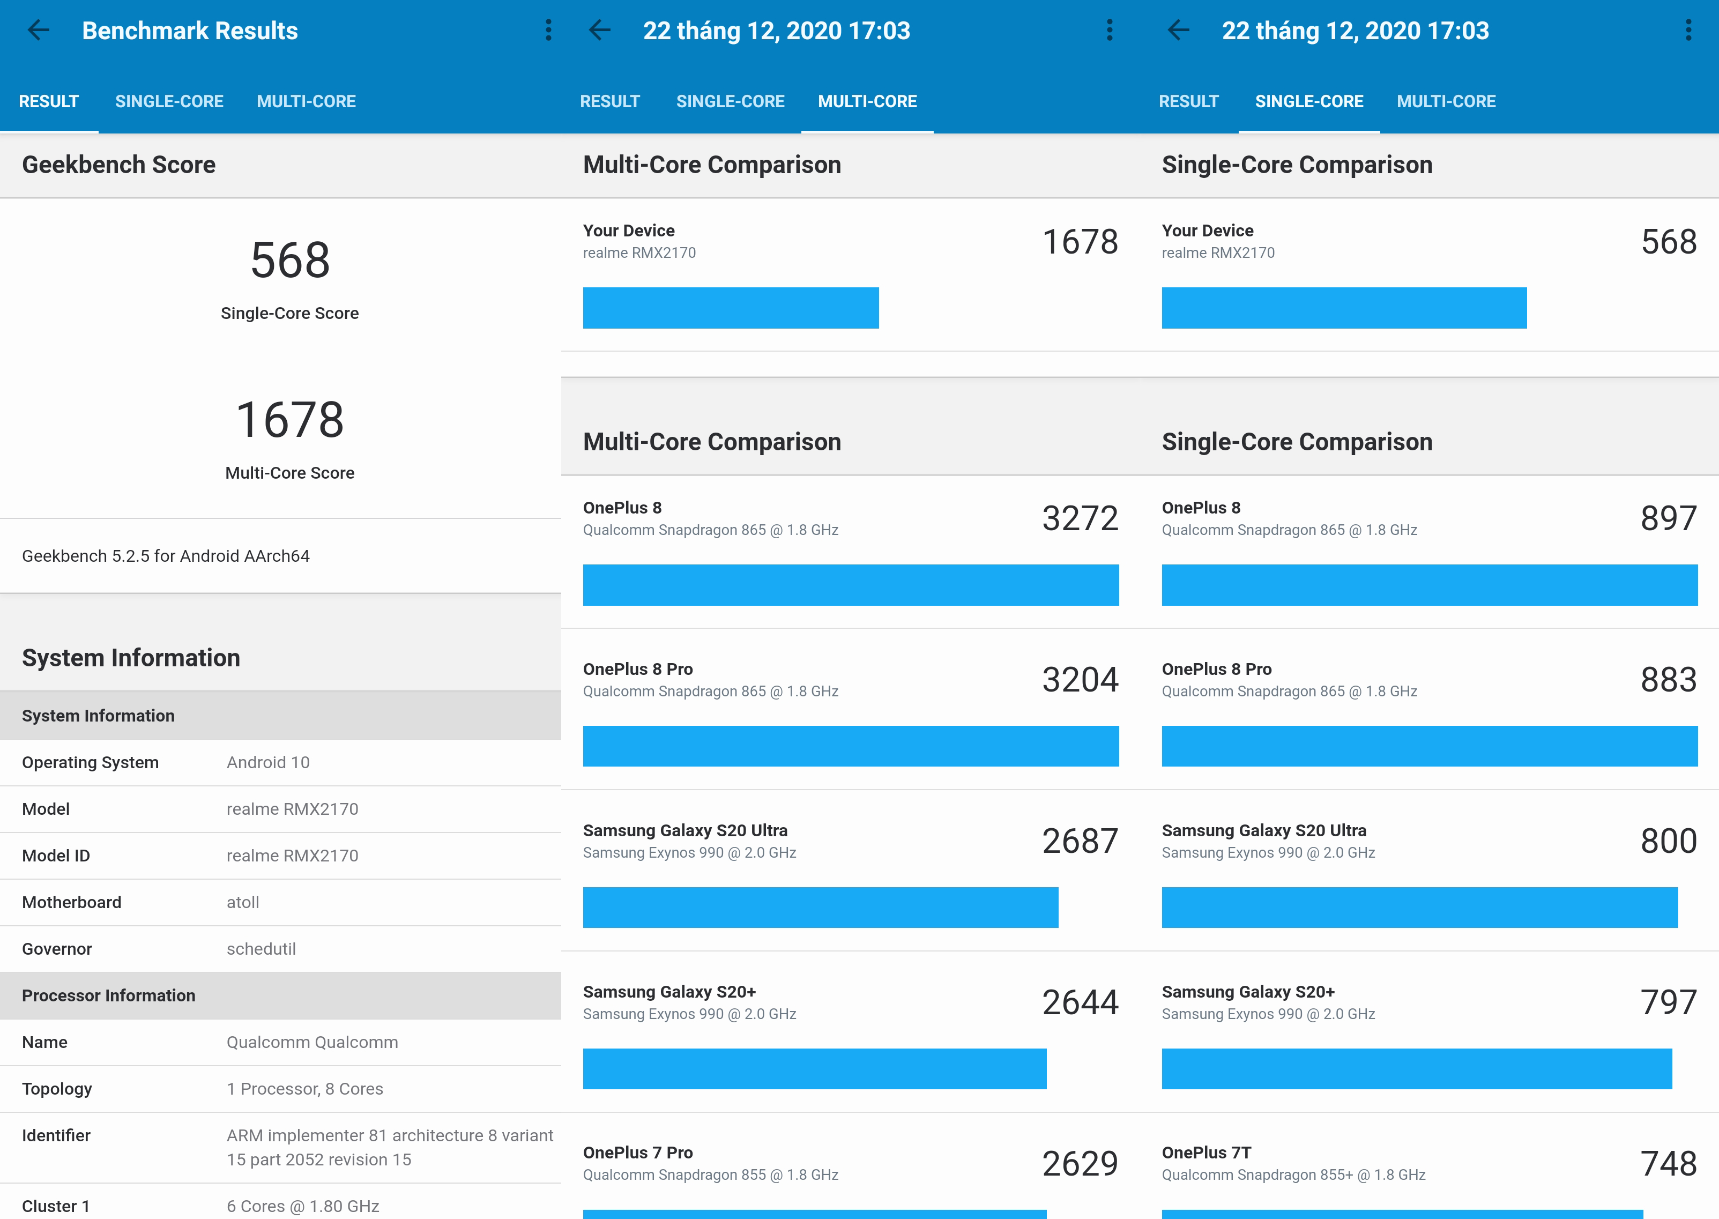Image resolution: width=1719 pixels, height=1219 pixels.
Task: Go back from Benchmark Results screen
Action: click(x=38, y=31)
